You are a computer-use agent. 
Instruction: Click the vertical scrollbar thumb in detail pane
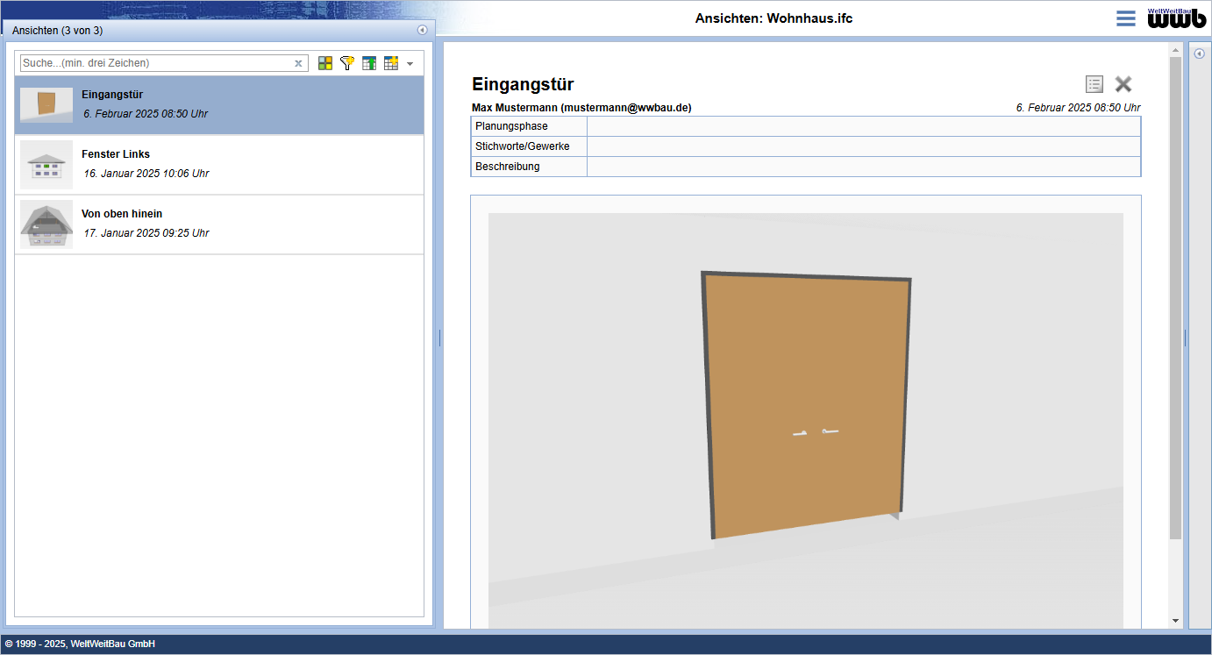tap(1176, 298)
